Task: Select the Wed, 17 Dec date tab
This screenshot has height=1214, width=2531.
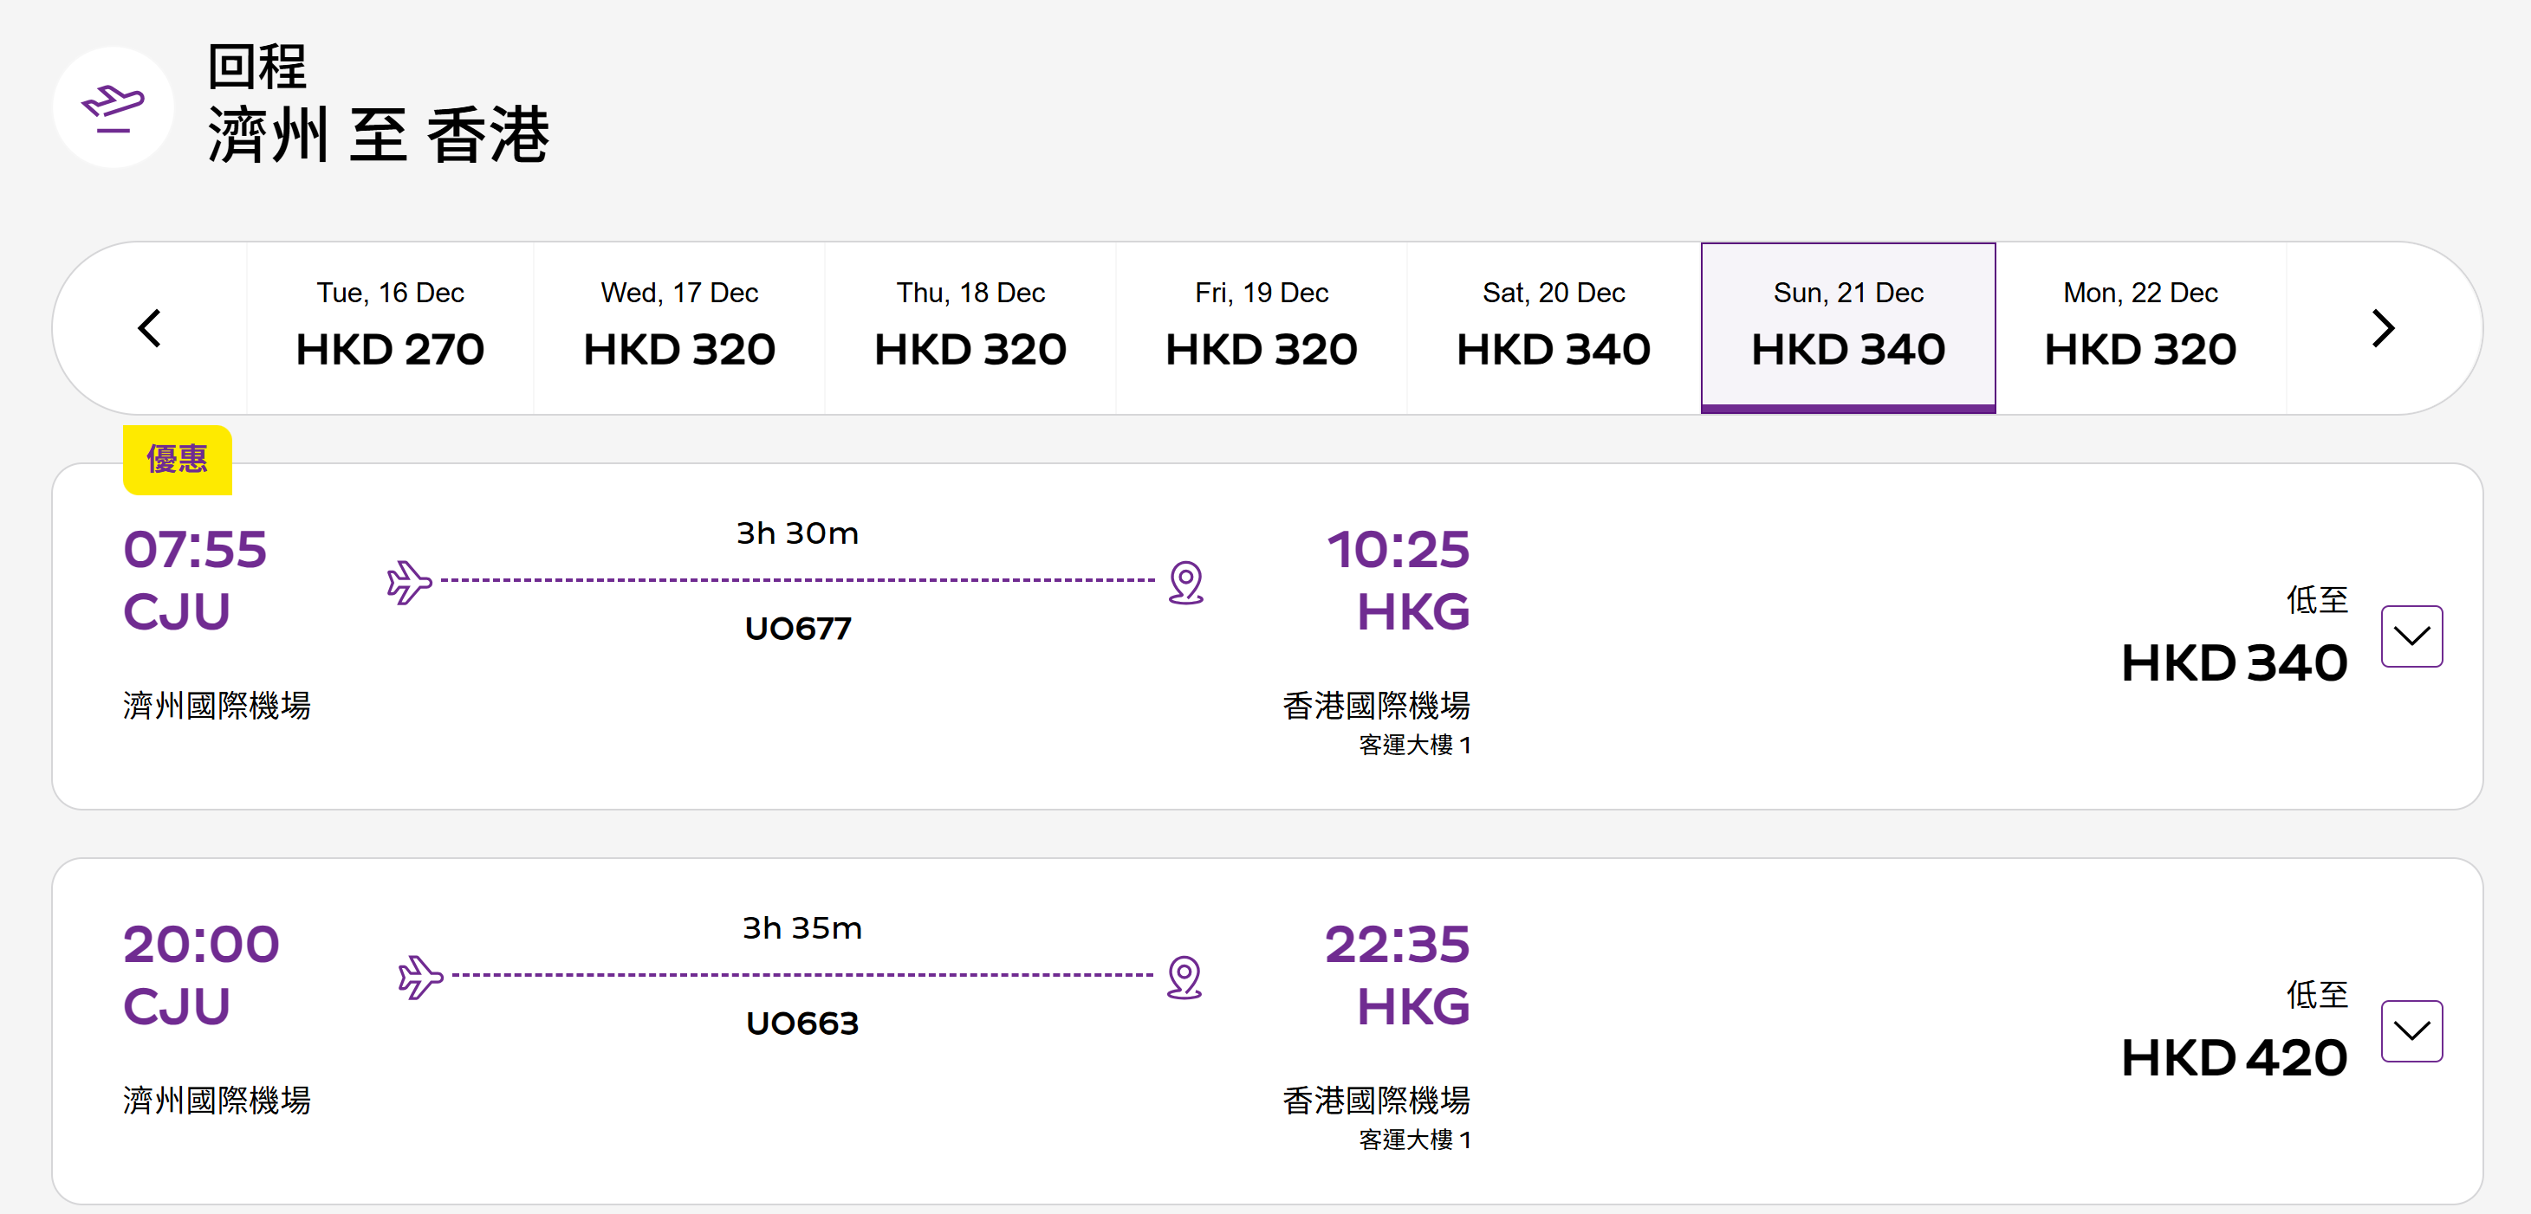Action: pos(679,328)
